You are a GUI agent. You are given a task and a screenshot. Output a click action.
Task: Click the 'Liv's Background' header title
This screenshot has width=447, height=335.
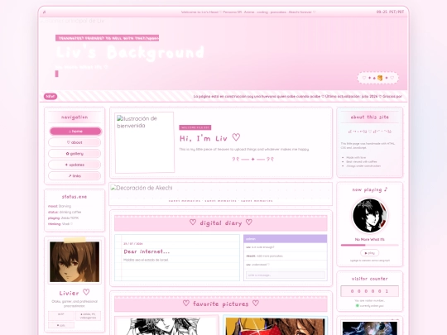[x=130, y=53]
